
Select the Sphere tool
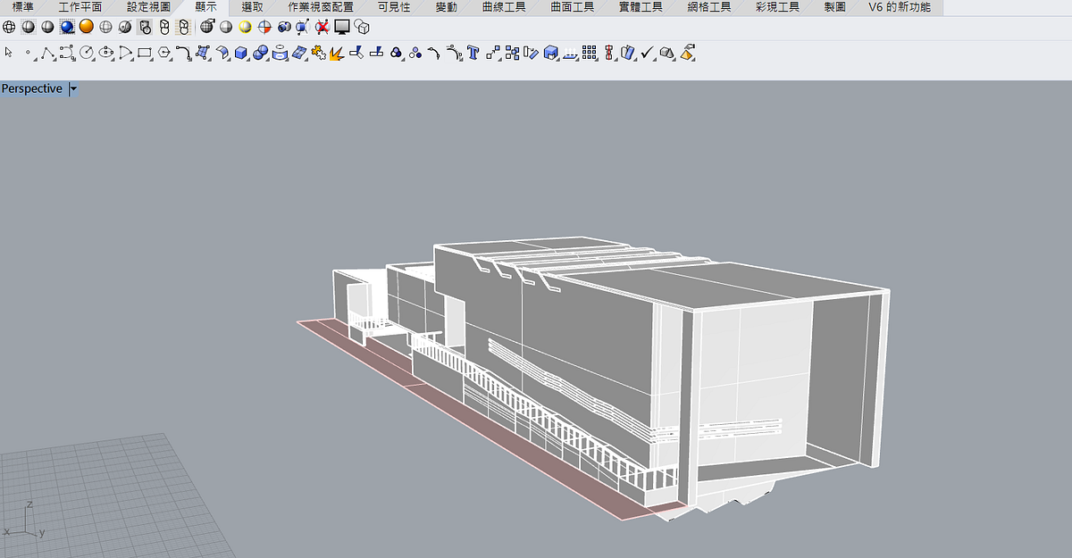(x=260, y=52)
